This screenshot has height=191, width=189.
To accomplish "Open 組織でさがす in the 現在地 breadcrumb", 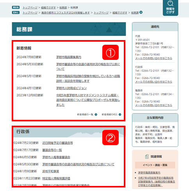I will (48, 7).
